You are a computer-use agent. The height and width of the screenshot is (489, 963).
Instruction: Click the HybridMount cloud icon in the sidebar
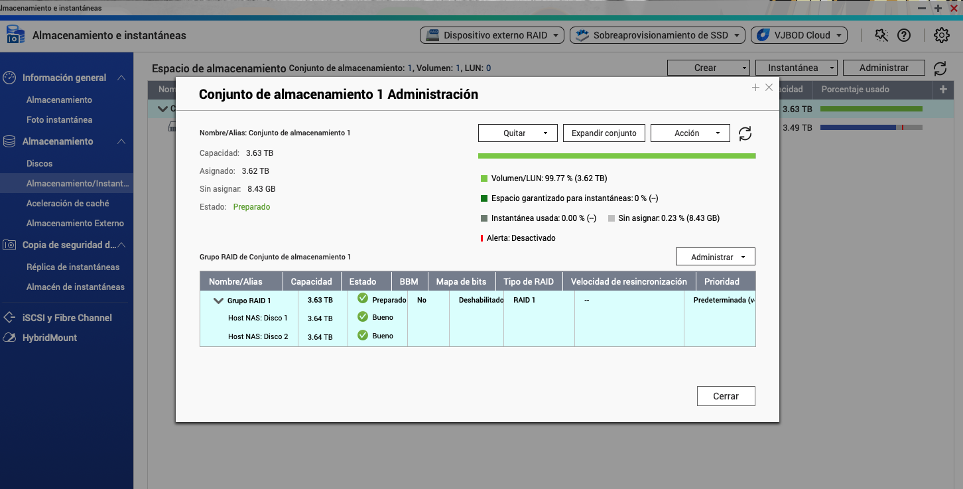9,338
